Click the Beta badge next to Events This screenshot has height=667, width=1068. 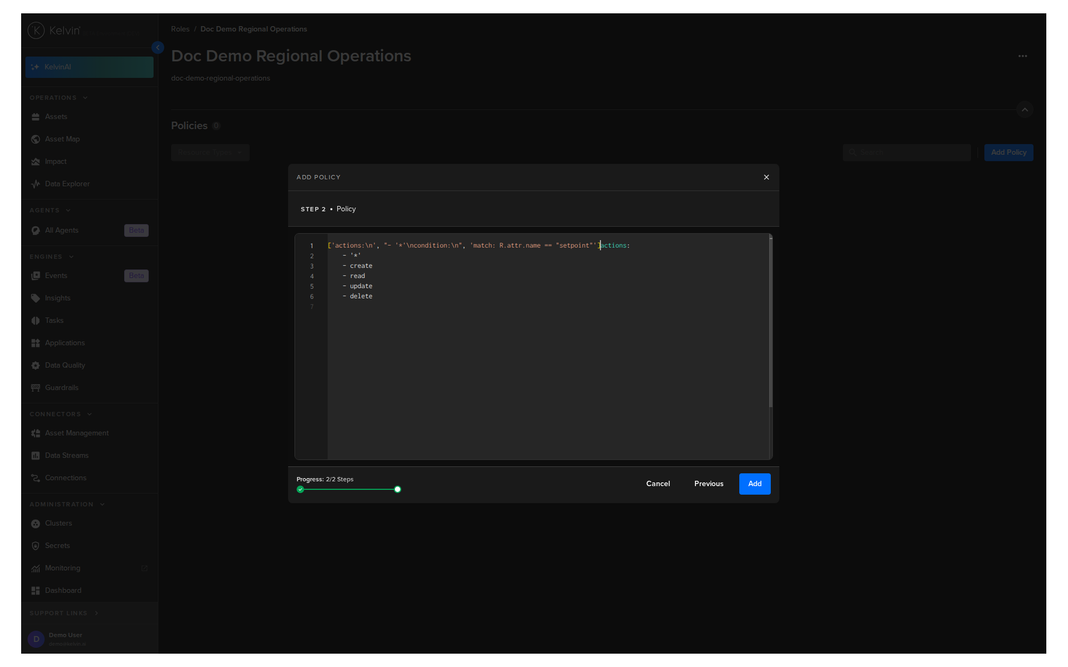(x=136, y=276)
